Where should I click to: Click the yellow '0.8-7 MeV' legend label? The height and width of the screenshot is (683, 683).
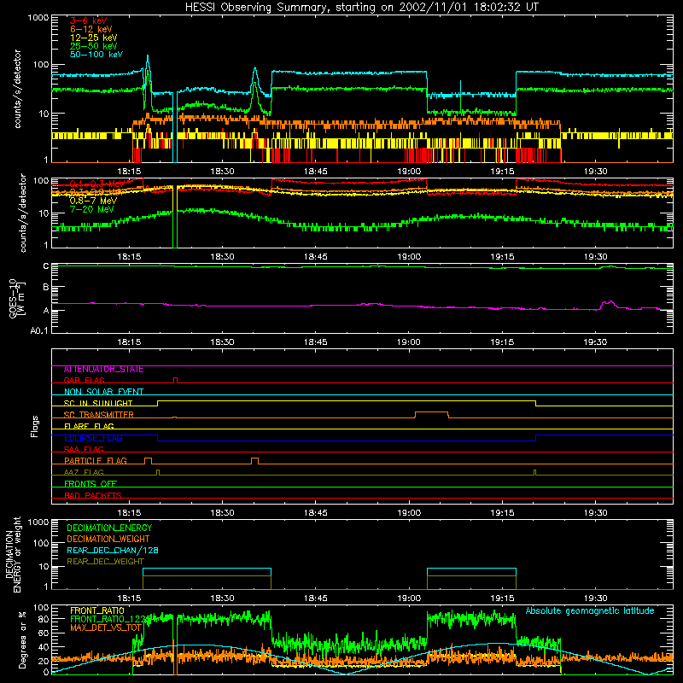point(94,201)
